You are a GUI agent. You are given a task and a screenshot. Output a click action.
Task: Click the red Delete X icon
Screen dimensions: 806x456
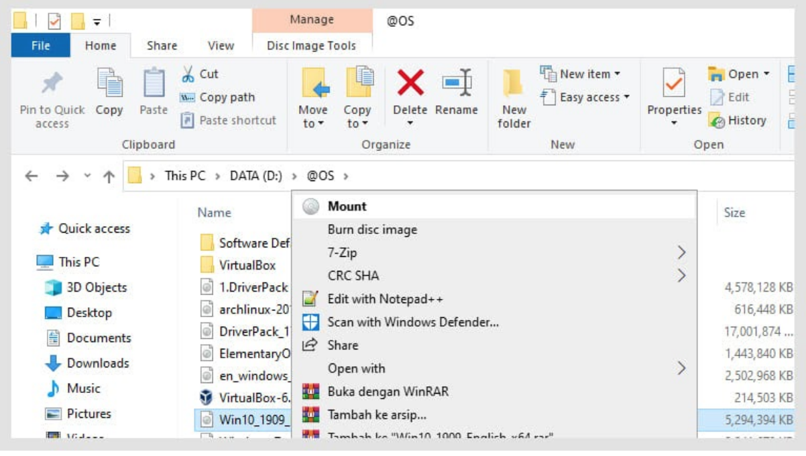410,82
